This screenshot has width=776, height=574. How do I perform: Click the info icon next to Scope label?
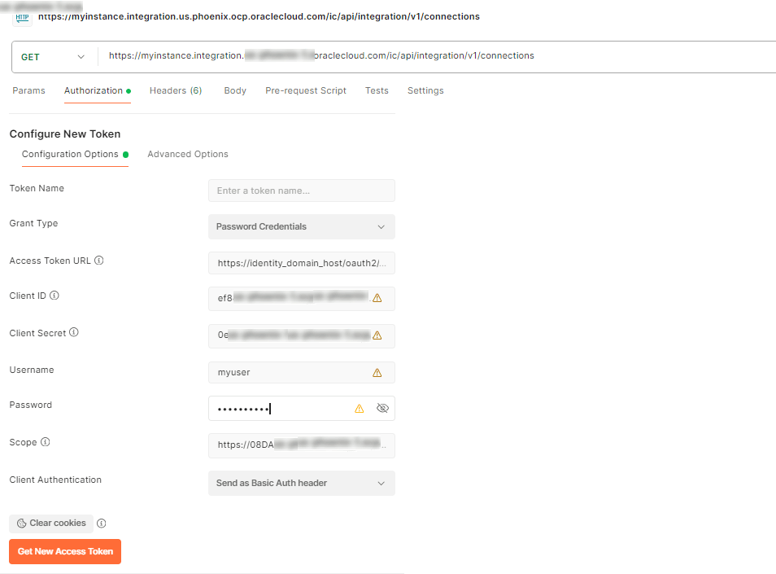point(42,442)
